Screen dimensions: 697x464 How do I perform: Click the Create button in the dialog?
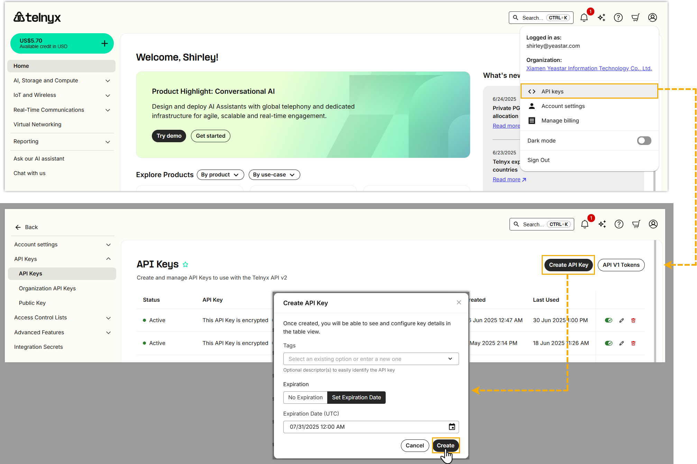[445, 445]
